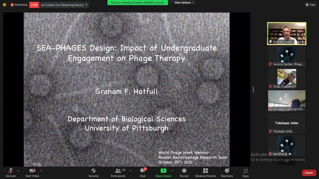Click the panel divider handle beside thumbnails

[x=253, y=89]
